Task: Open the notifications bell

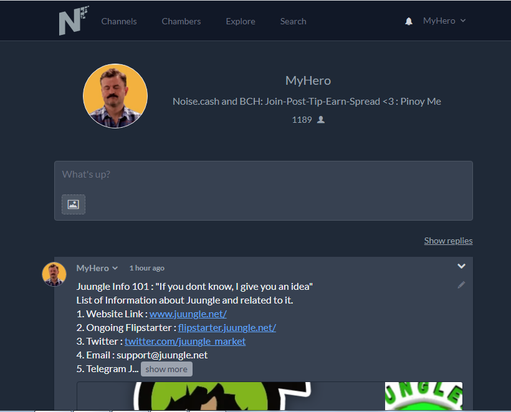Action: point(409,21)
